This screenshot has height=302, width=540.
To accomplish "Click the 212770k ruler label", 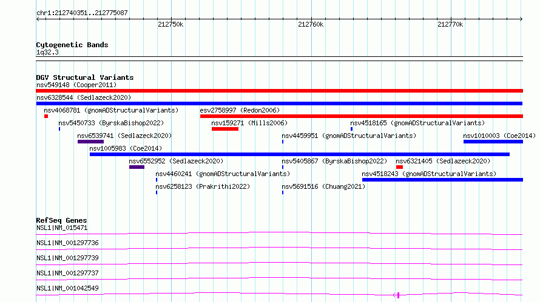I will (450, 24).
